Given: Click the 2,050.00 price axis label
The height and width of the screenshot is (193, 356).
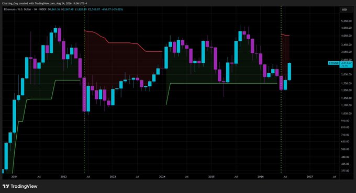Looking at the screenshot, I should pos(346,74).
